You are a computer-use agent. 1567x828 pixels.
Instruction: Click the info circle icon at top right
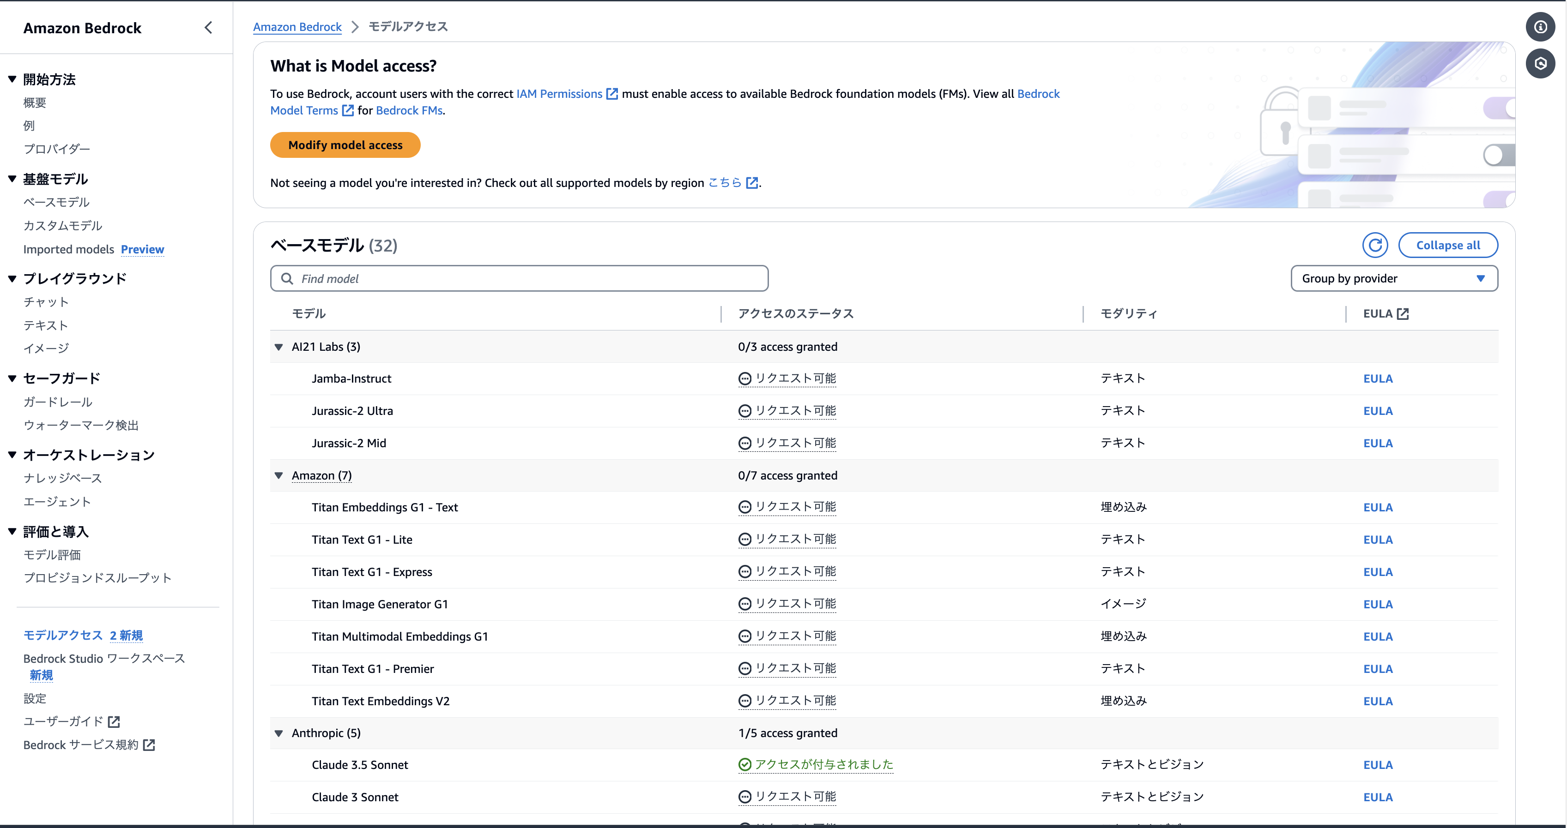click(x=1540, y=27)
